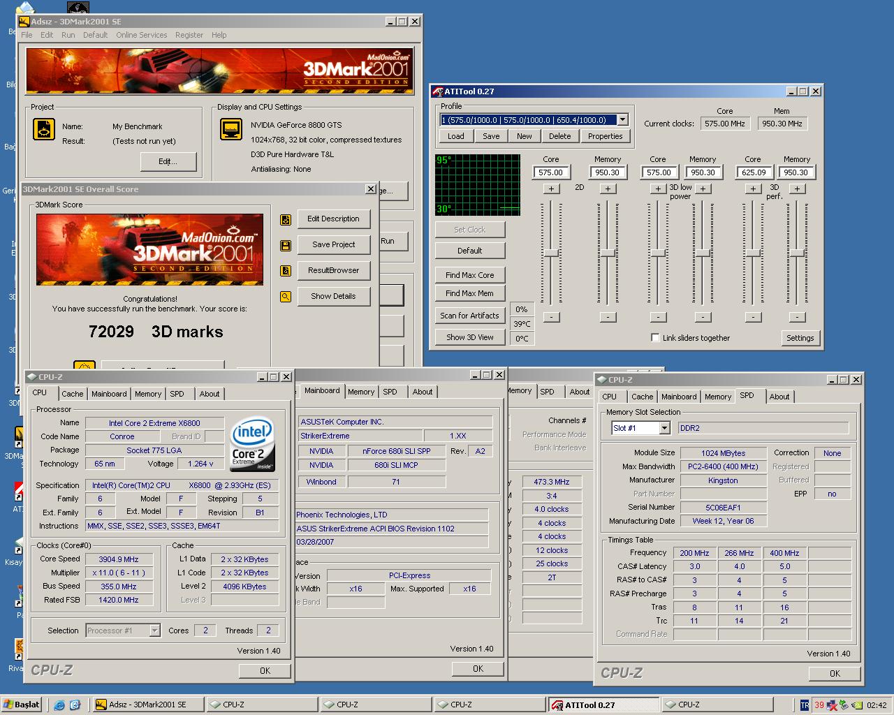This screenshot has height=715, width=894.
Task: Click the Başlat start button
Action: [x=22, y=705]
